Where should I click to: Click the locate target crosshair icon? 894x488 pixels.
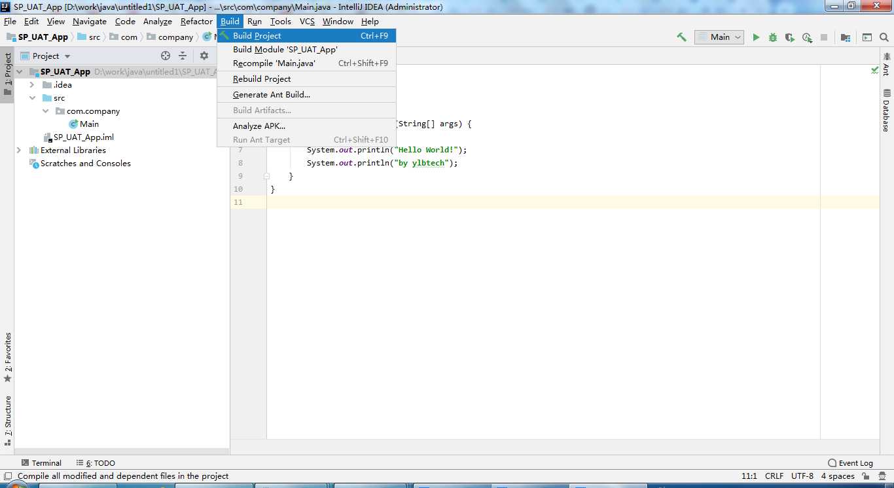(x=166, y=56)
